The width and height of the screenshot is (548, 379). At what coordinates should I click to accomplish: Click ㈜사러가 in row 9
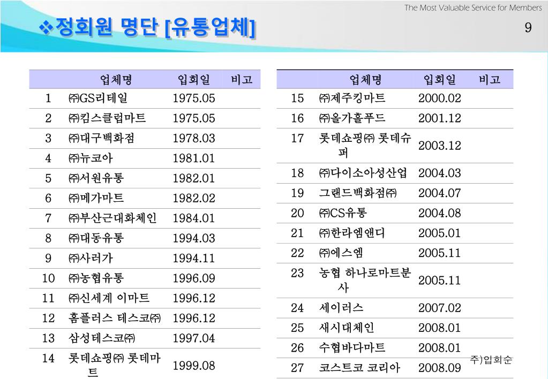tap(91, 258)
